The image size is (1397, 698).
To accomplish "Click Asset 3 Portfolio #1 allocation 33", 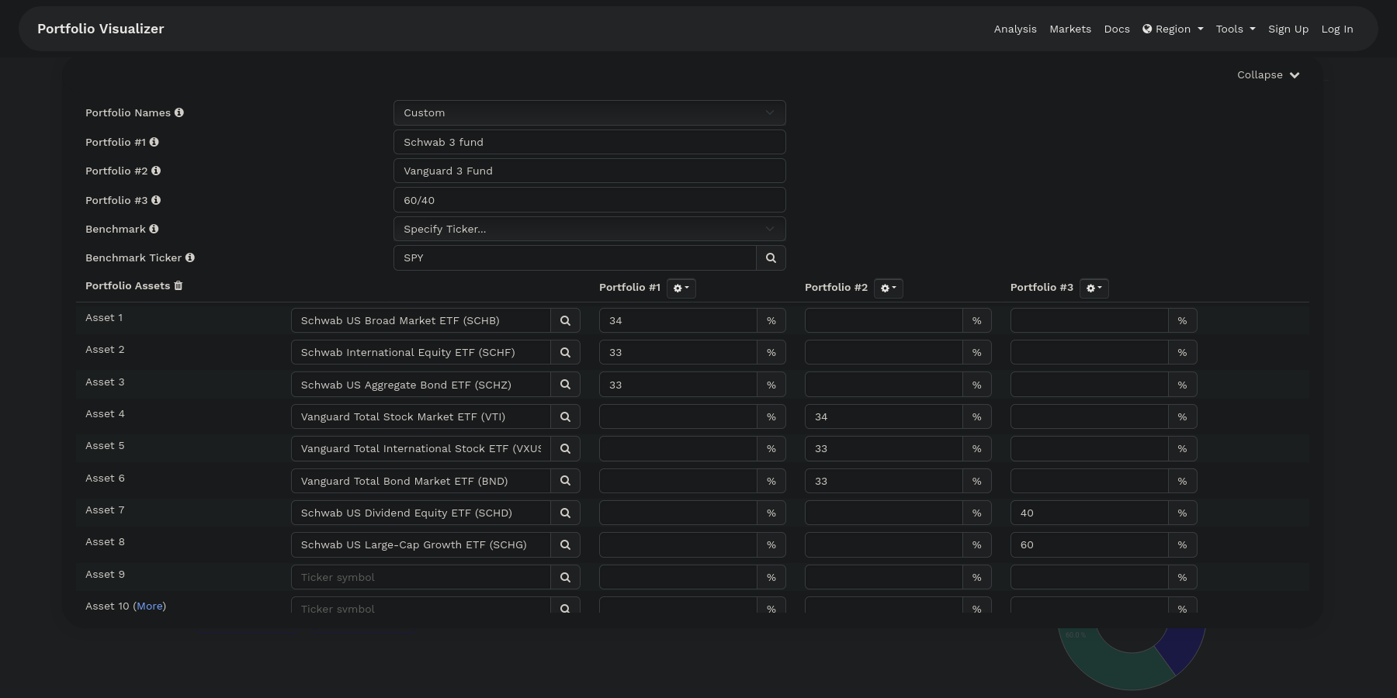I will [x=678, y=385].
